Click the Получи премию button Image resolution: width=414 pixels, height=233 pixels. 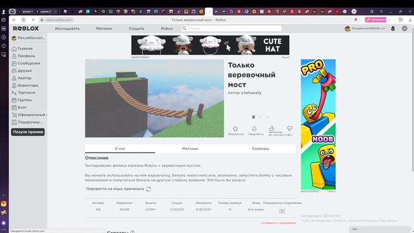28,132
